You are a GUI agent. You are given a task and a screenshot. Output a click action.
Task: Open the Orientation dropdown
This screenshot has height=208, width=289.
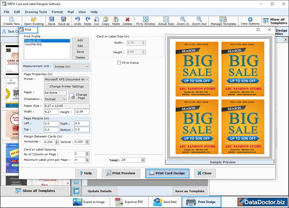click(x=55, y=99)
